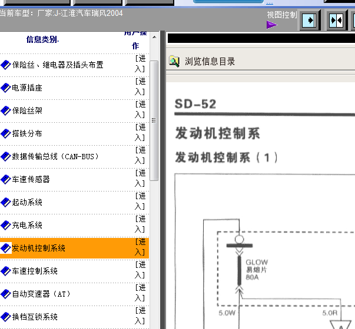Screen dimensions: 355x329
Task: Click the SD-52 page heading
Action: (195, 104)
